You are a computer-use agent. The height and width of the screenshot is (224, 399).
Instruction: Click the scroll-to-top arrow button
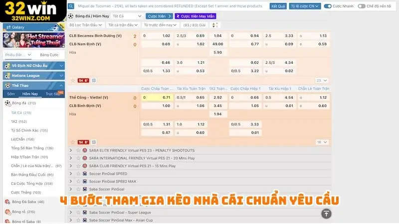326,214
